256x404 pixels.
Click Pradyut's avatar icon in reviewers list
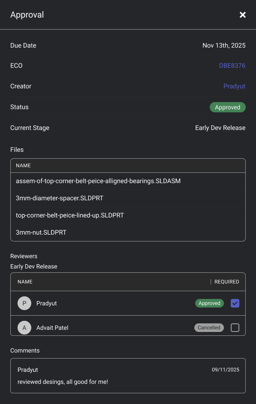point(24,303)
